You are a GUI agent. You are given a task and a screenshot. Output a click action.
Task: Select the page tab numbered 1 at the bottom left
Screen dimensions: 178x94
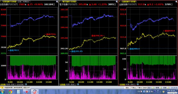coord(2,88)
